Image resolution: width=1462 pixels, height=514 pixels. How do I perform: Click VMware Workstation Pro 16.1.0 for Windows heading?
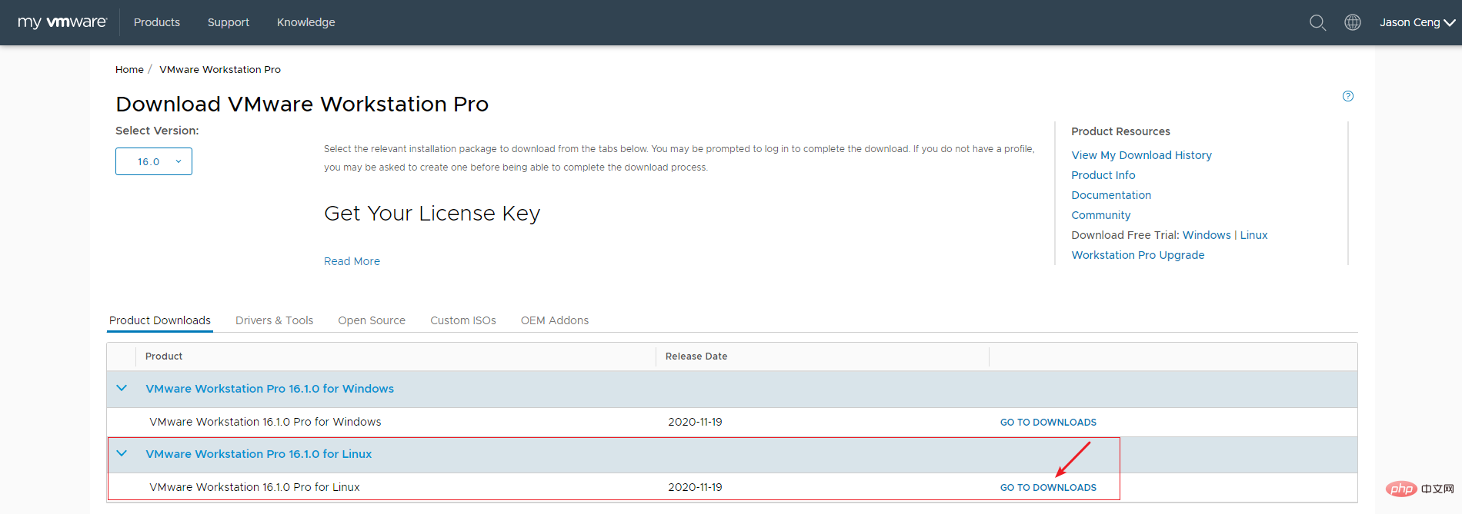(269, 389)
